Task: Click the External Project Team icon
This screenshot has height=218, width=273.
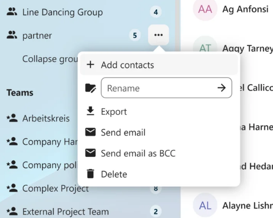Action: pyautogui.click(x=12, y=211)
